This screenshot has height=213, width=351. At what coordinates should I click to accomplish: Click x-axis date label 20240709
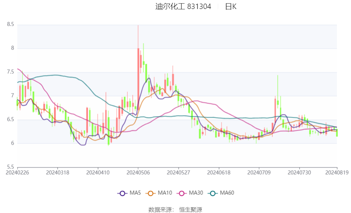point(259,173)
